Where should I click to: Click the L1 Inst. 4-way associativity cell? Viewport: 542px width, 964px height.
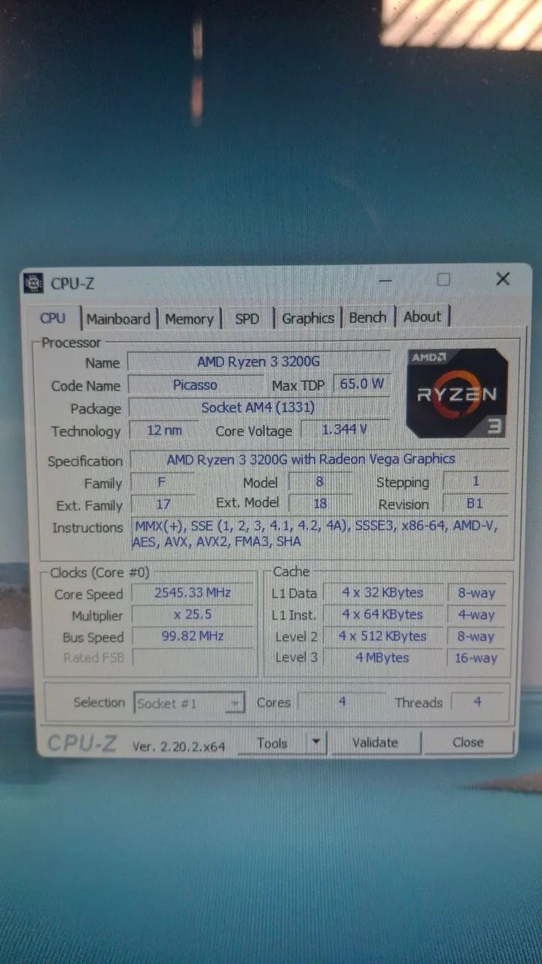point(477,615)
